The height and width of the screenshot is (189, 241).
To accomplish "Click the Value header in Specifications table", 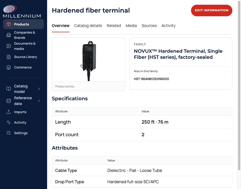I will coord(145,111).
